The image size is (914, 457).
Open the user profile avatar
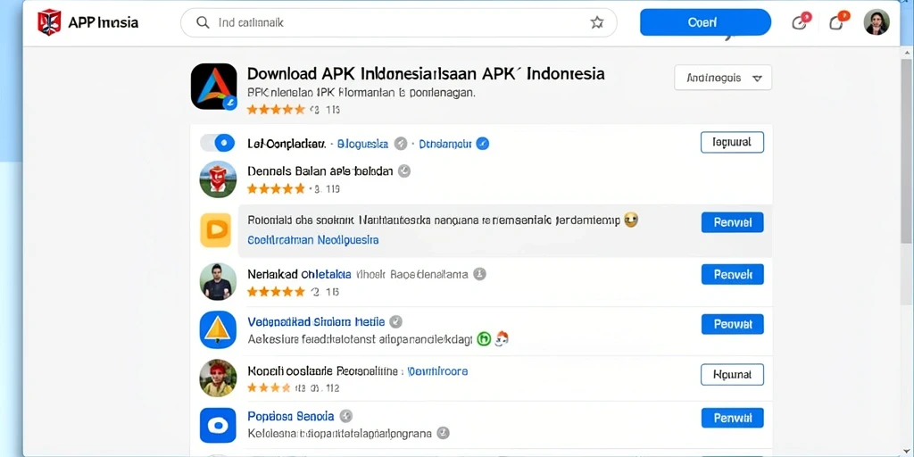coord(877,22)
